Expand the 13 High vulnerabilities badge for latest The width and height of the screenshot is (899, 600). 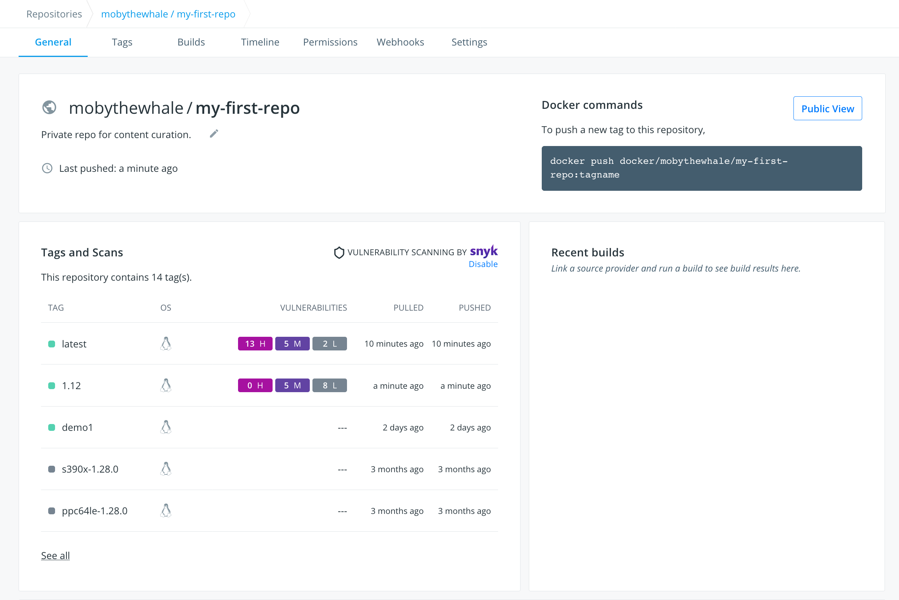[x=255, y=344]
